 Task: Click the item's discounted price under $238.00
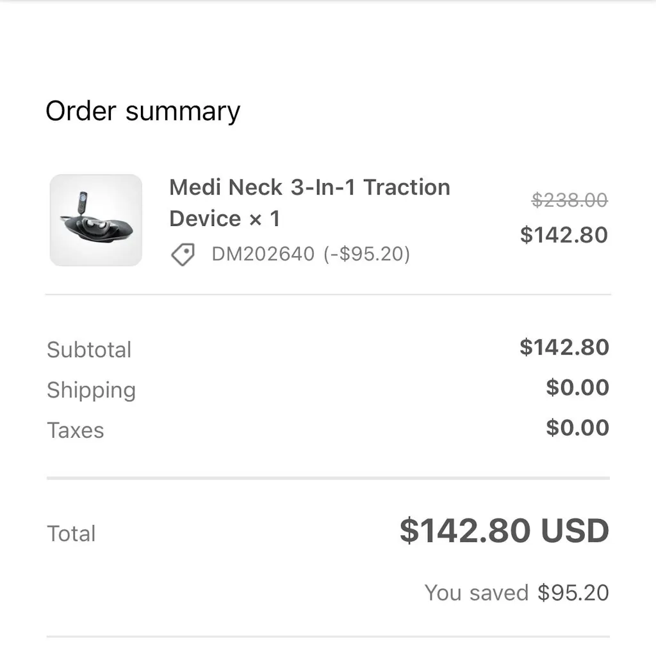pos(564,235)
